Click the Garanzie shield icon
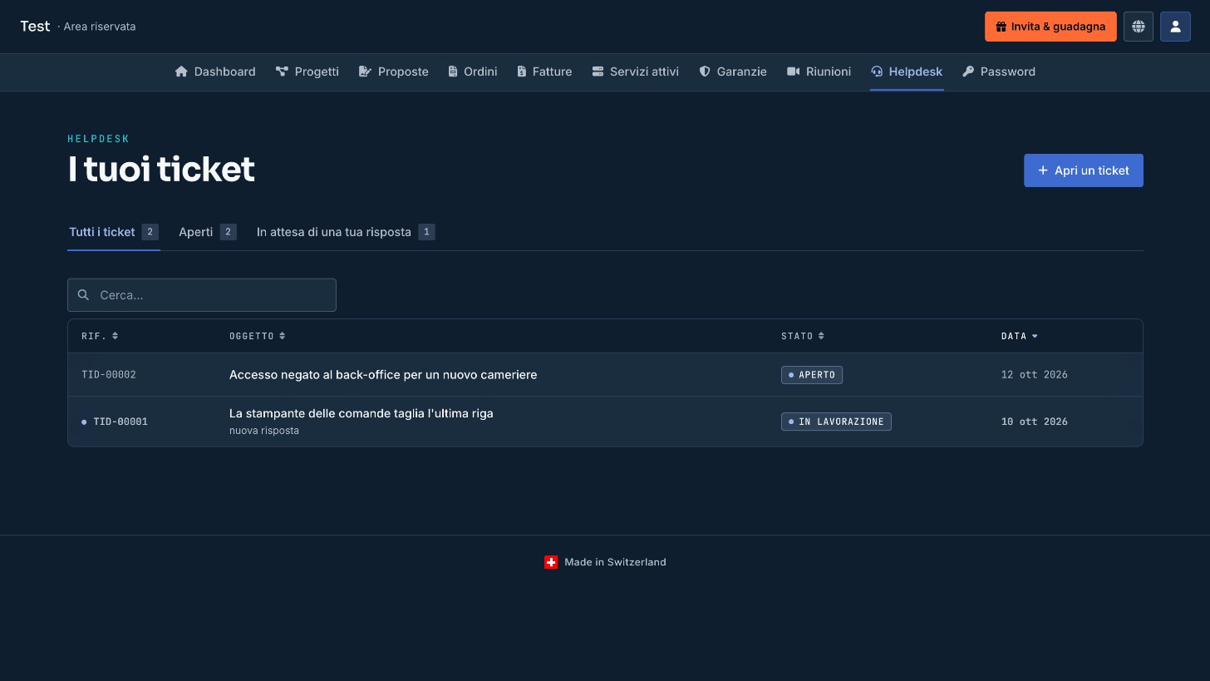This screenshot has width=1210, height=681. [x=705, y=72]
